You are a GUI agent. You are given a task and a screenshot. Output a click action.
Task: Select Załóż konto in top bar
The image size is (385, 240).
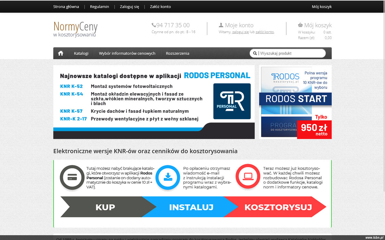coord(160,6)
